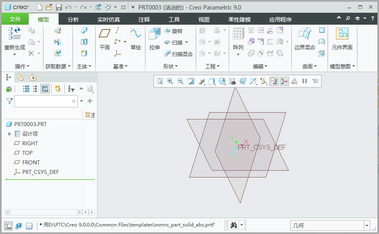Screen dimensions: 379x234
Task: Pause simulation in graphics toolbar
Action: [x=304, y=81]
